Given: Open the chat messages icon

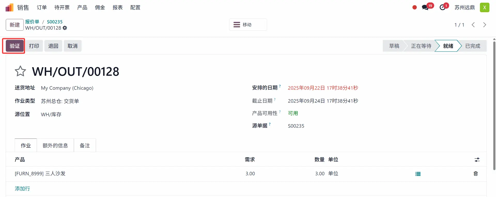Looking at the screenshot, I should (425, 7).
